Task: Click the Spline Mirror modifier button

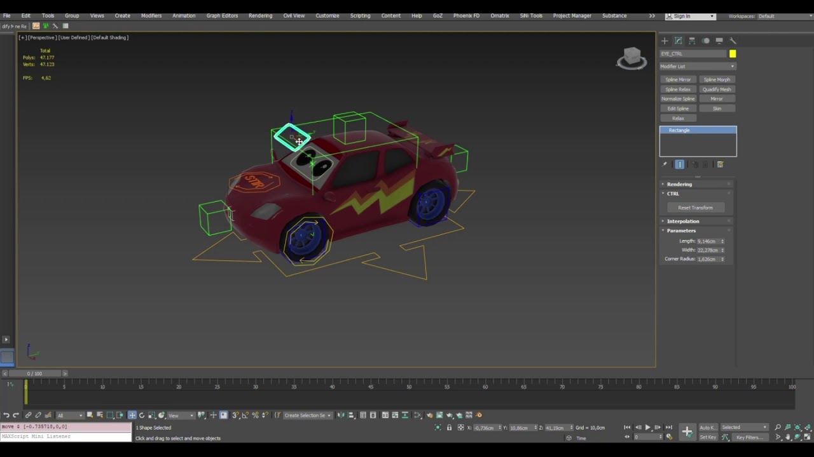Action: point(678,79)
